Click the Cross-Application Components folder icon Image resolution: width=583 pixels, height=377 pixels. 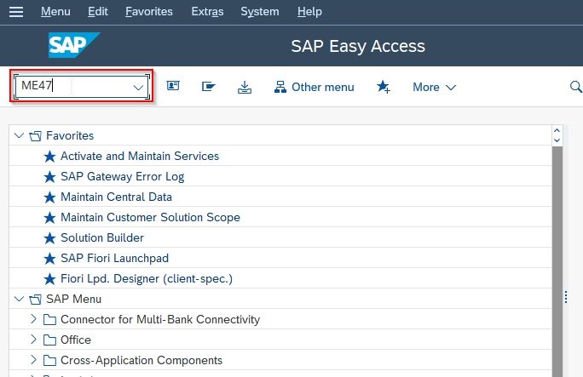pos(49,360)
